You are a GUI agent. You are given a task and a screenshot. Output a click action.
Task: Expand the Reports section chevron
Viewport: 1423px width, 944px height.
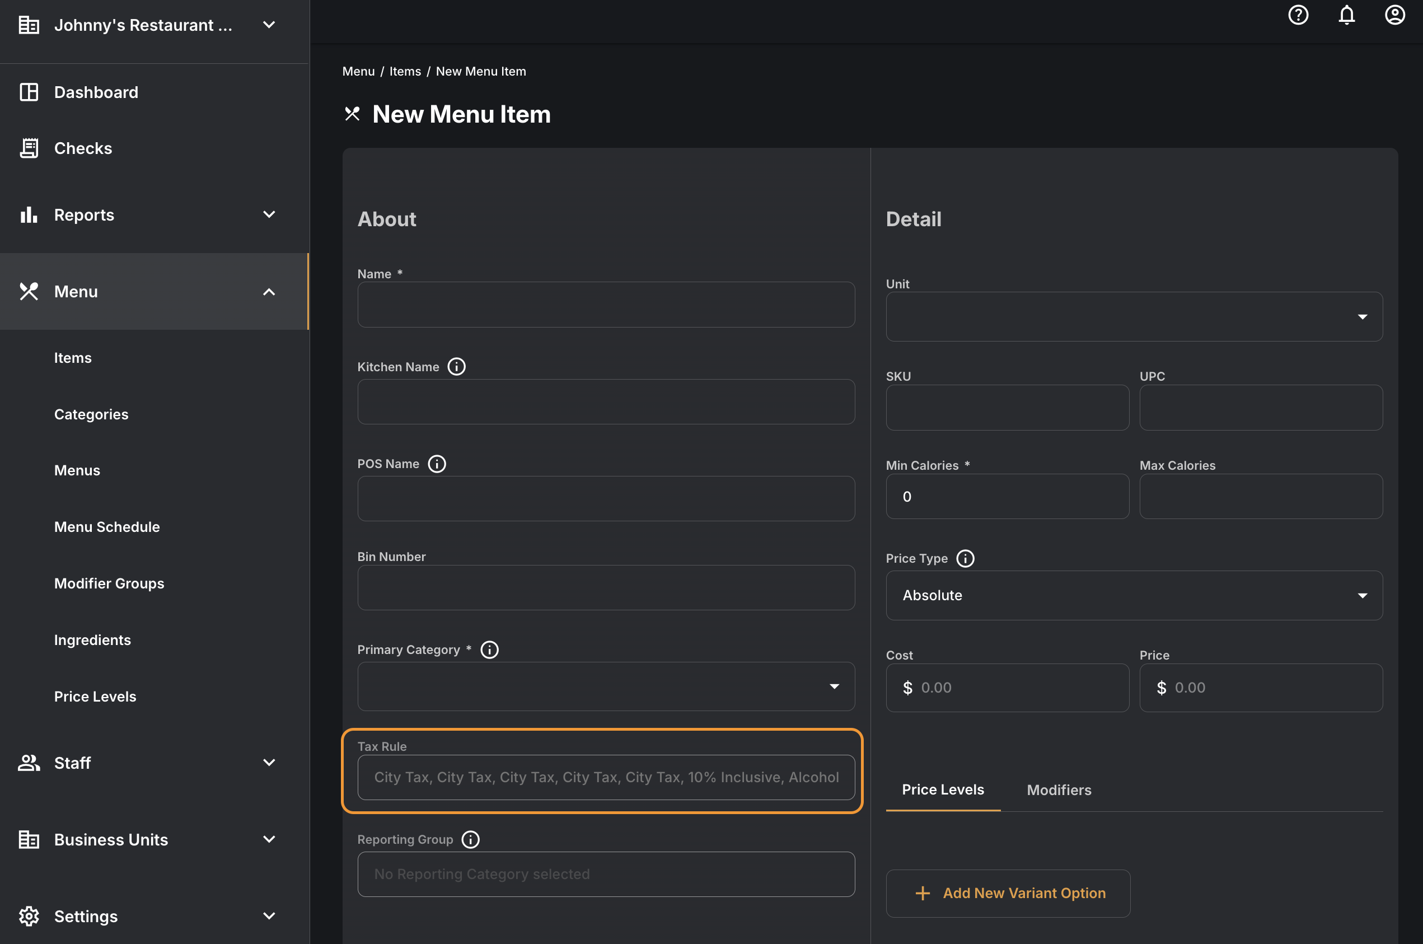pos(269,214)
